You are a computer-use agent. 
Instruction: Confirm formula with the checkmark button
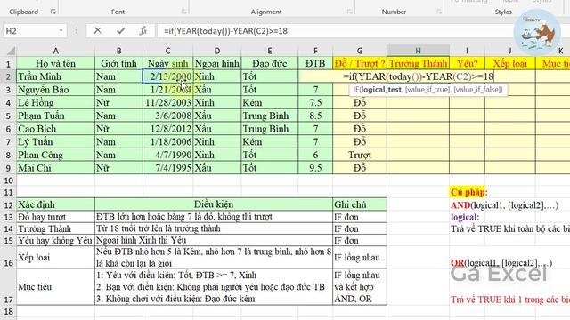coord(121,31)
